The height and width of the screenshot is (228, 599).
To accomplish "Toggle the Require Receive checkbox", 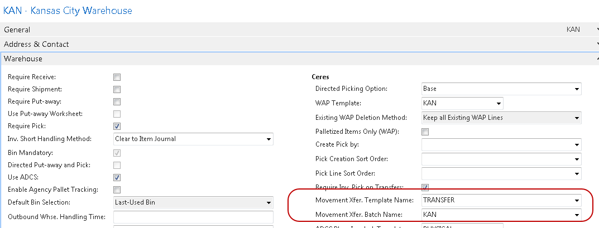I will pyautogui.click(x=117, y=77).
